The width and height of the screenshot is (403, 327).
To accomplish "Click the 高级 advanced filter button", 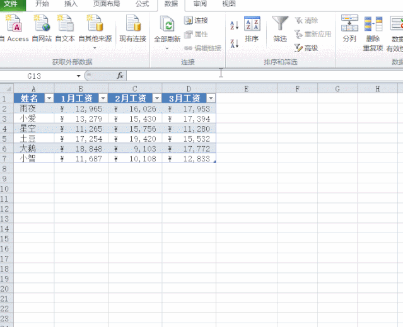I will (x=306, y=48).
